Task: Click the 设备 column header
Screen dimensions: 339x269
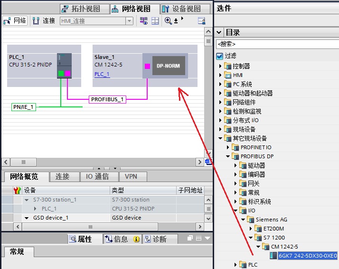Action: click(66, 191)
